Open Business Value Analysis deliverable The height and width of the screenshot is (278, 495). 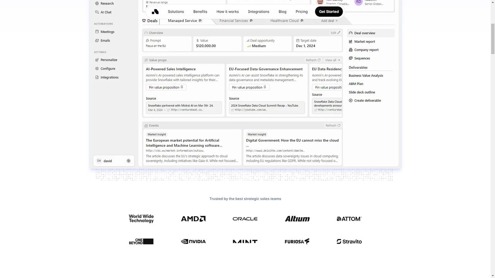tap(366, 76)
